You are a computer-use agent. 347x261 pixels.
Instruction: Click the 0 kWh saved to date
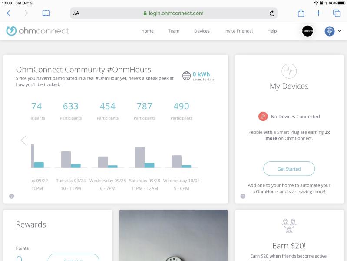203,76
